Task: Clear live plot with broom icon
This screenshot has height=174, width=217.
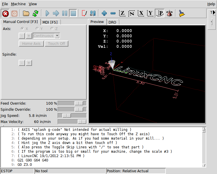Action: coord(182,14)
